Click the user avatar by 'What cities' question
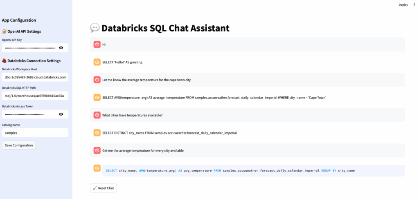Viewport: 419px width, 199px height. coord(97,115)
